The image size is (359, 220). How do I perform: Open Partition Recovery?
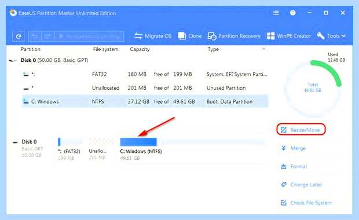pos(234,36)
